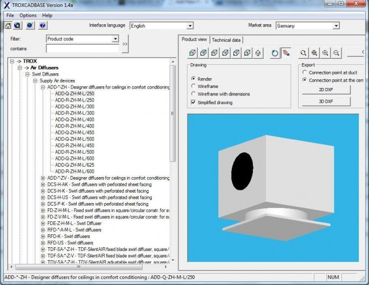
Task: Select the TDF-SA-*-Z-H SilentAIR row
Action: tap(108, 249)
